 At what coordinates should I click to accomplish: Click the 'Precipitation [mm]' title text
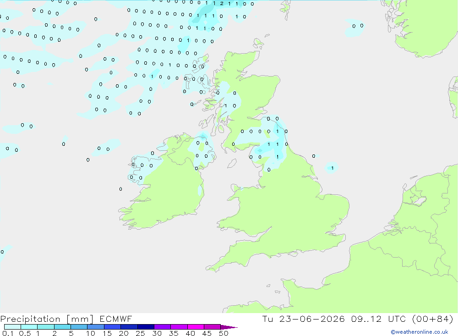tap(47, 319)
